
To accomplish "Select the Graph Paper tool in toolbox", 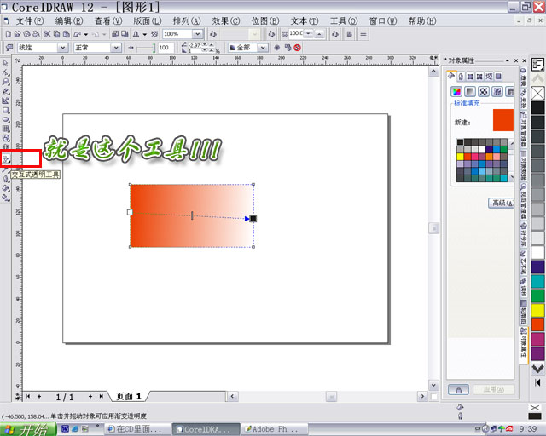I will 6,129.
